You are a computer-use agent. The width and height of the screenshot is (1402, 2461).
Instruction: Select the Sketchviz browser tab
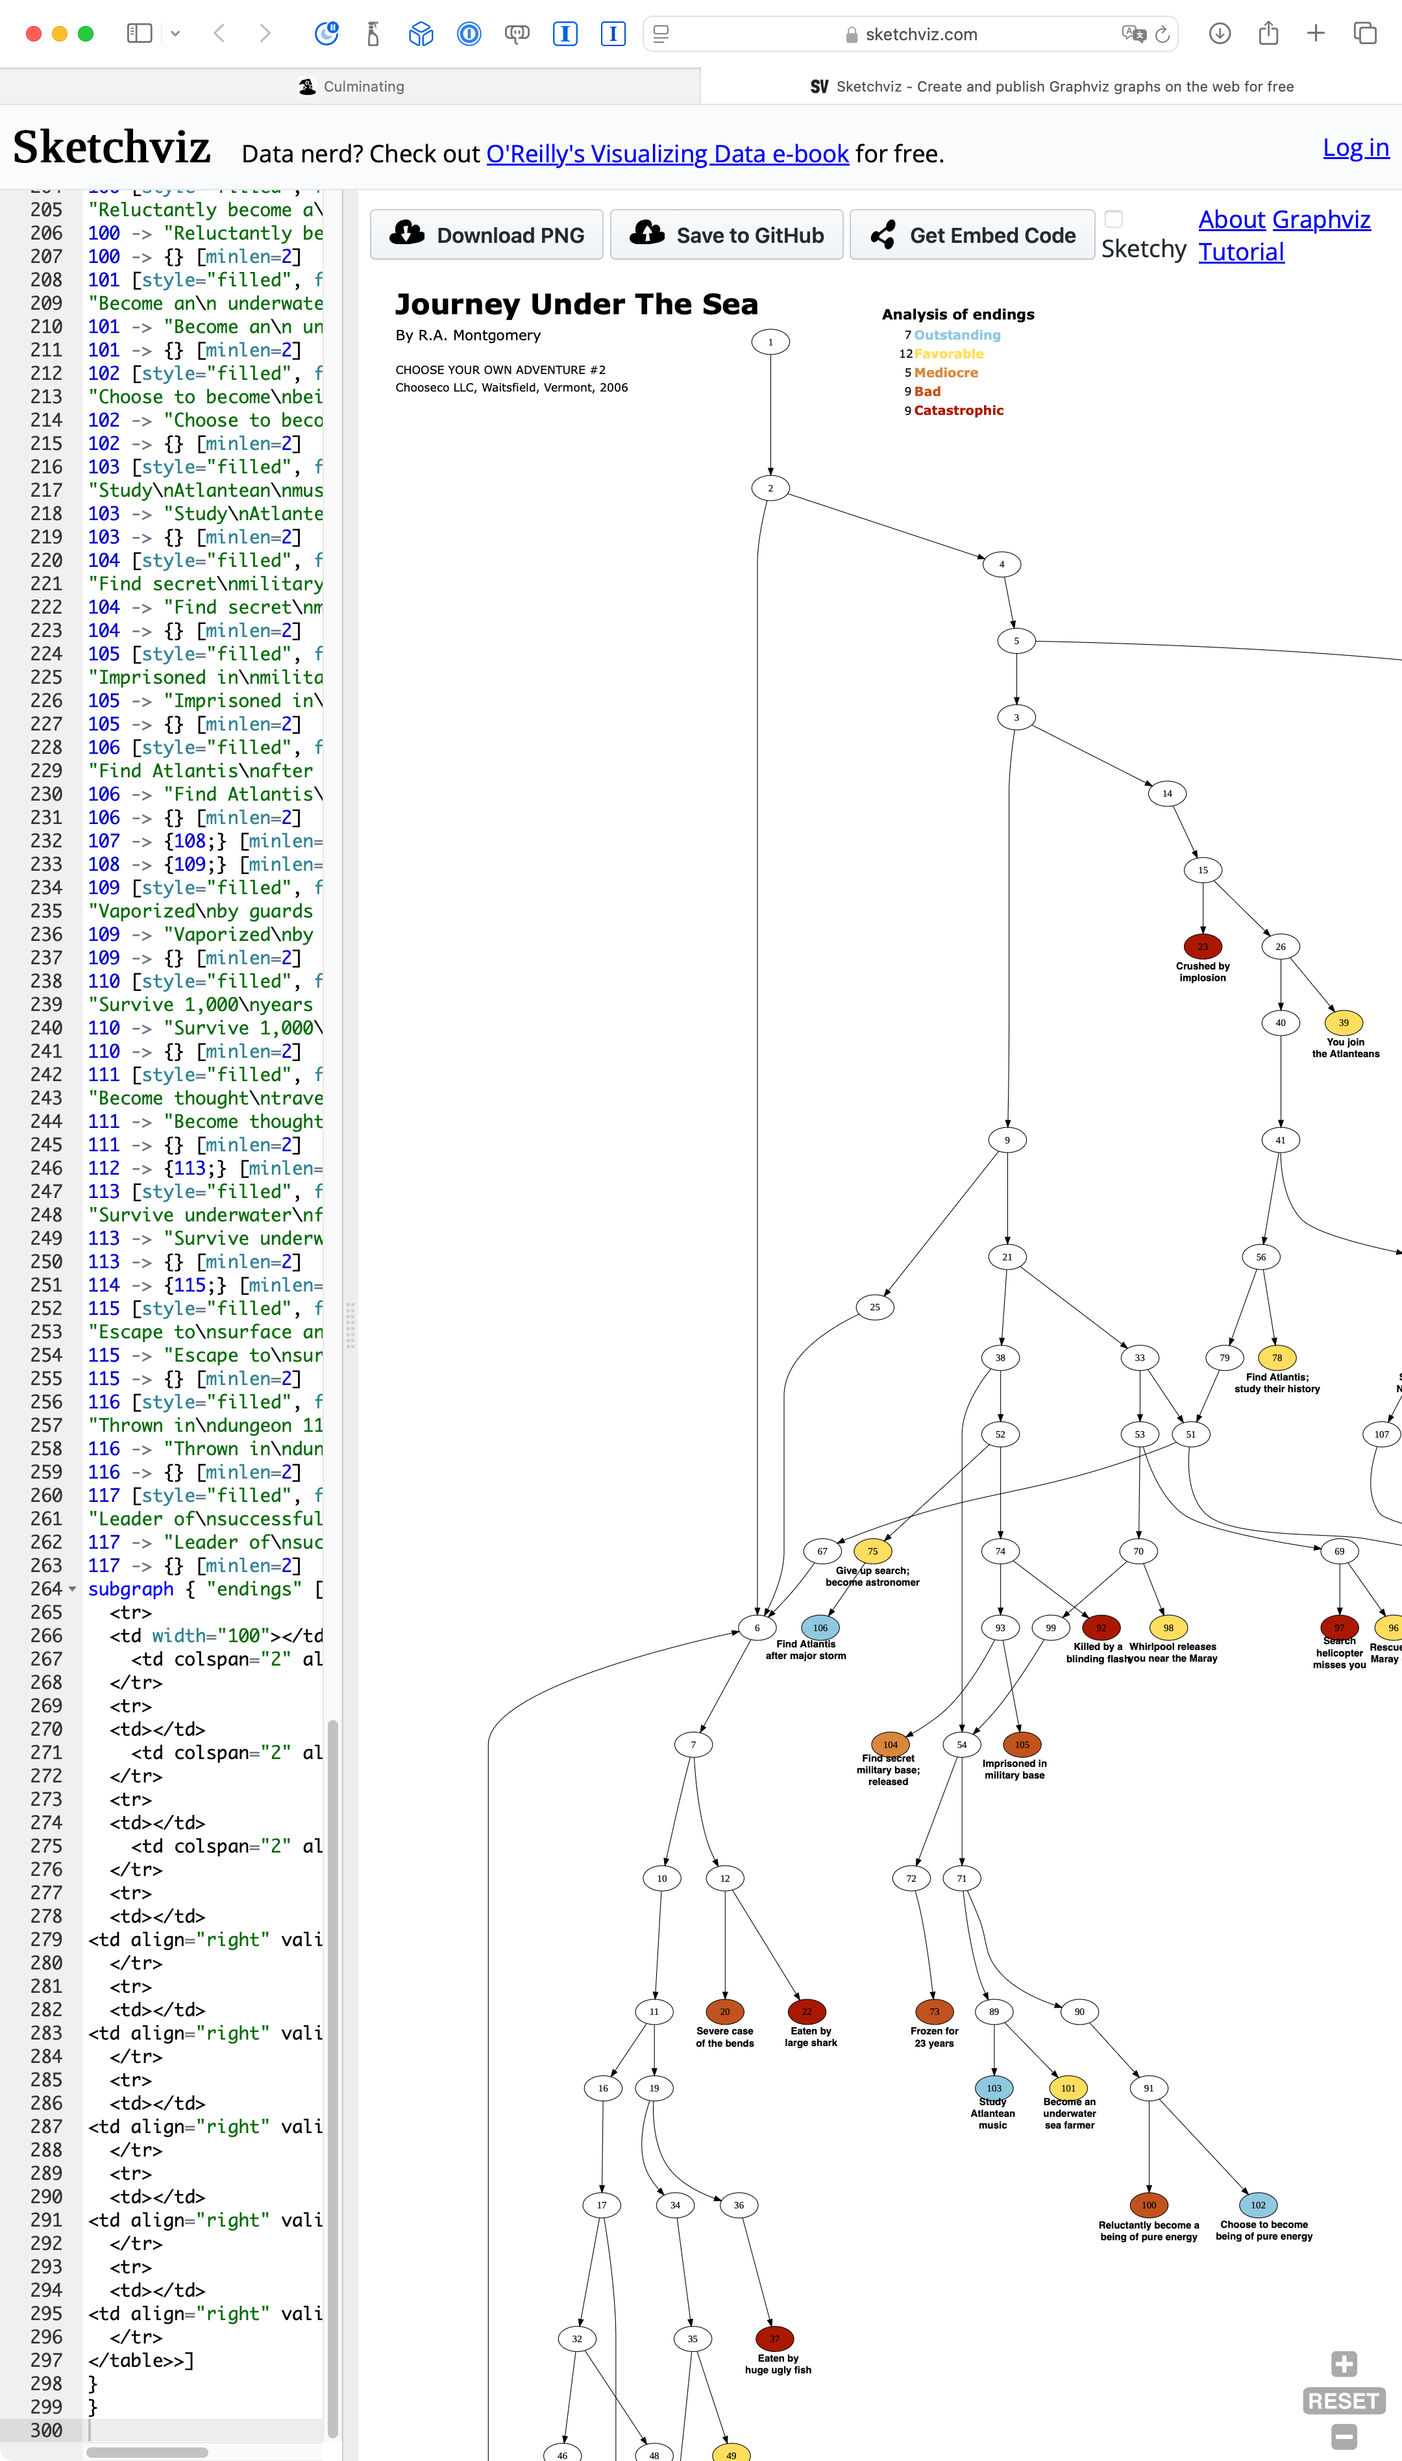1051,87
